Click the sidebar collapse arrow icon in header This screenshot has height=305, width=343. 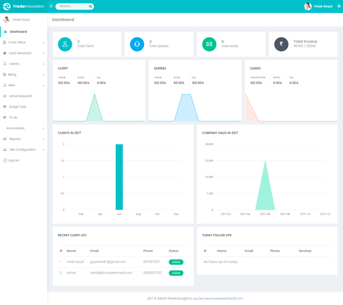51,6
